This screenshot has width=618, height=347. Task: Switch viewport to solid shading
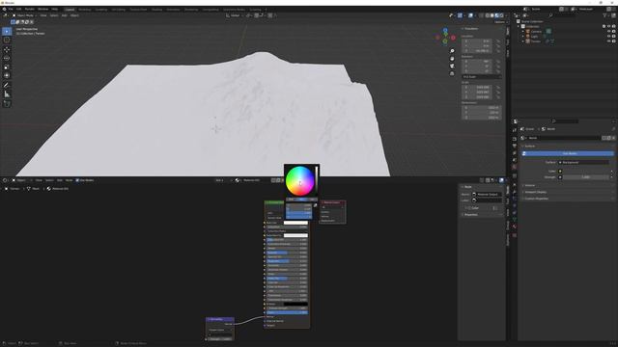coord(492,15)
